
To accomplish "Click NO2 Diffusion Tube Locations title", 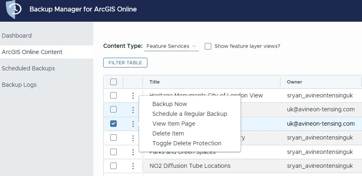I will (x=190, y=166).
